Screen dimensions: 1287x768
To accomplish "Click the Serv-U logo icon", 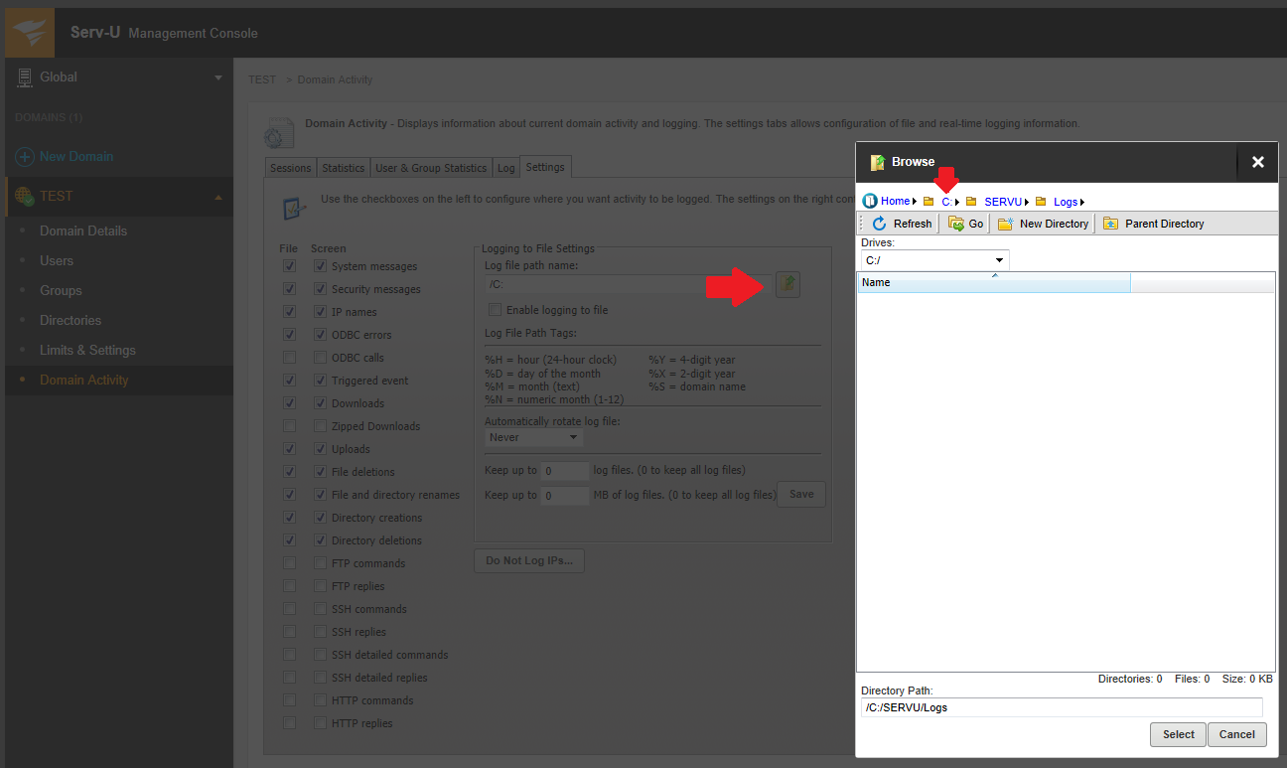I will point(30,33).
